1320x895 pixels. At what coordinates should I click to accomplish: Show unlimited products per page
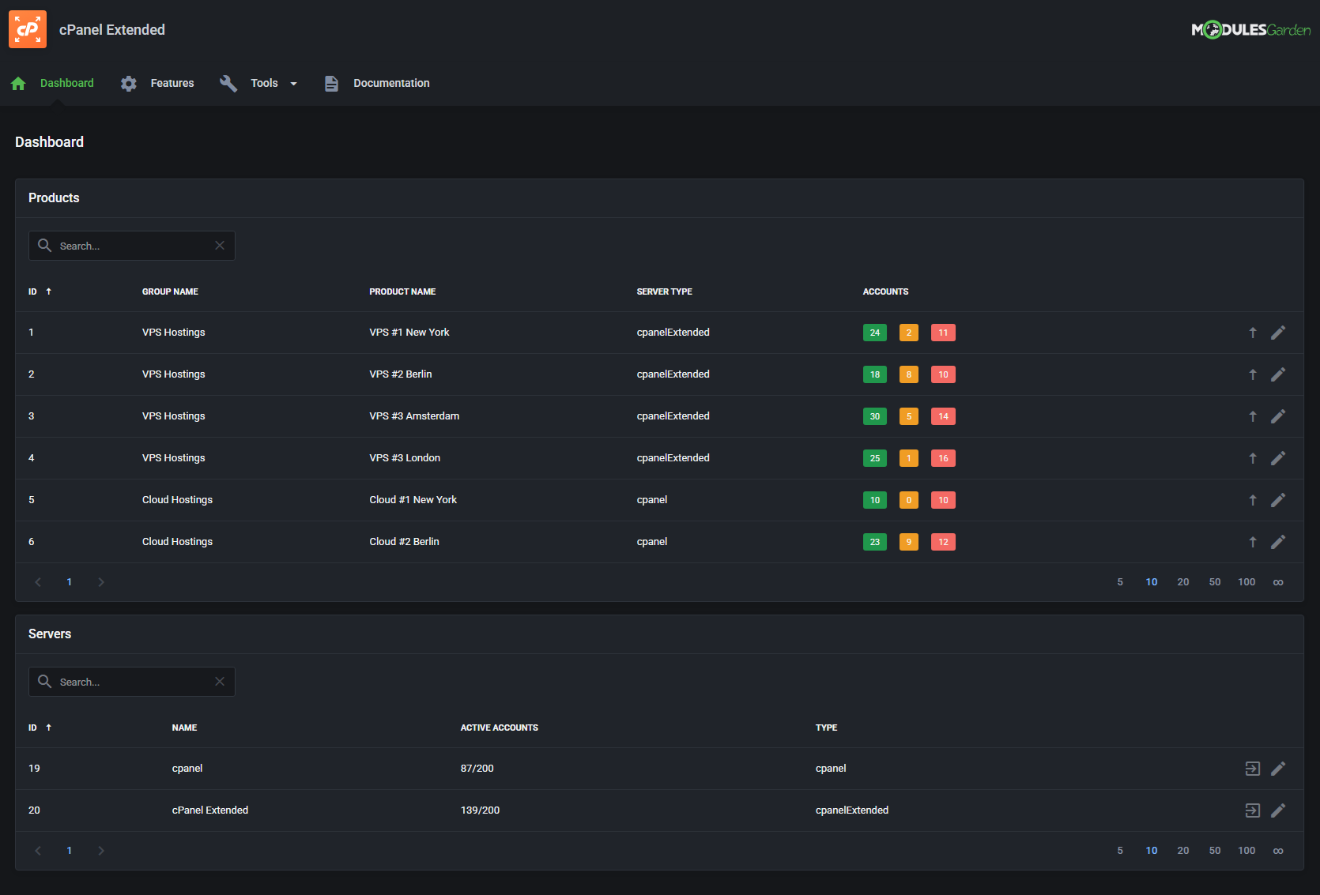1278,582
